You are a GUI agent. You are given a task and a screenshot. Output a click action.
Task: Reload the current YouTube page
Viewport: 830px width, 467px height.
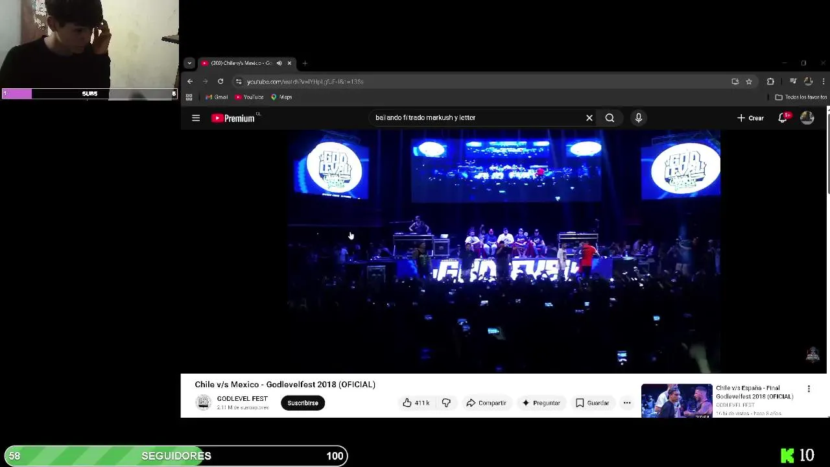220,82
